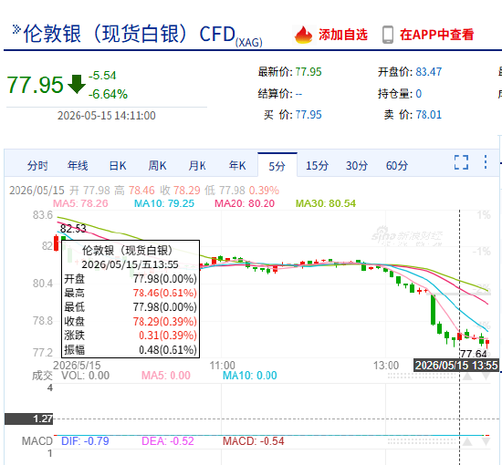Screen dimensions: 502x465
Task: Click the MA30: 80.54 indicator label
Action: tap(326, 203)
